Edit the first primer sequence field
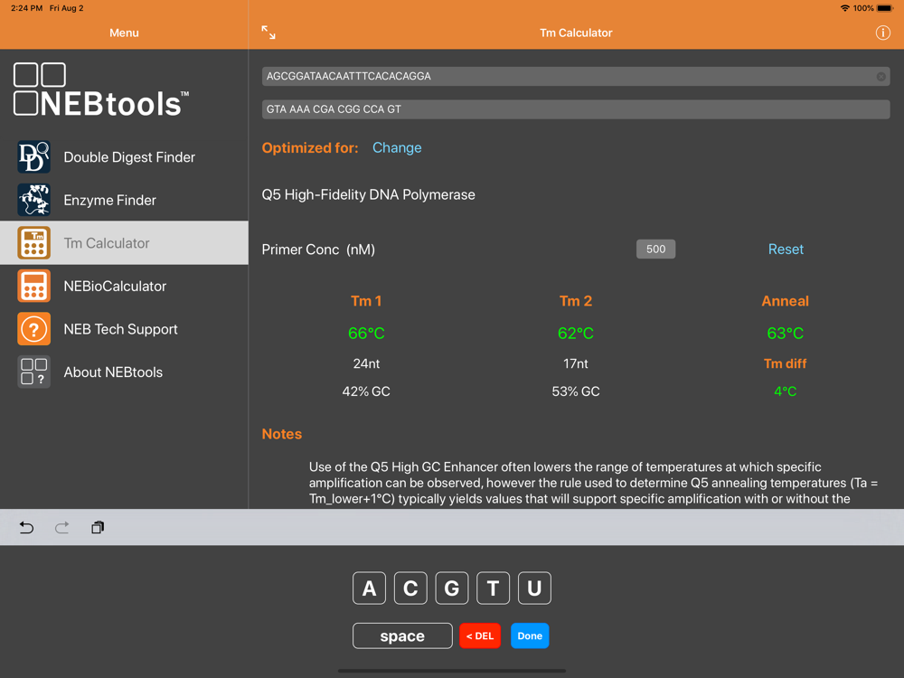This screenshot has width=904, height=678. [x=575, y=76]
